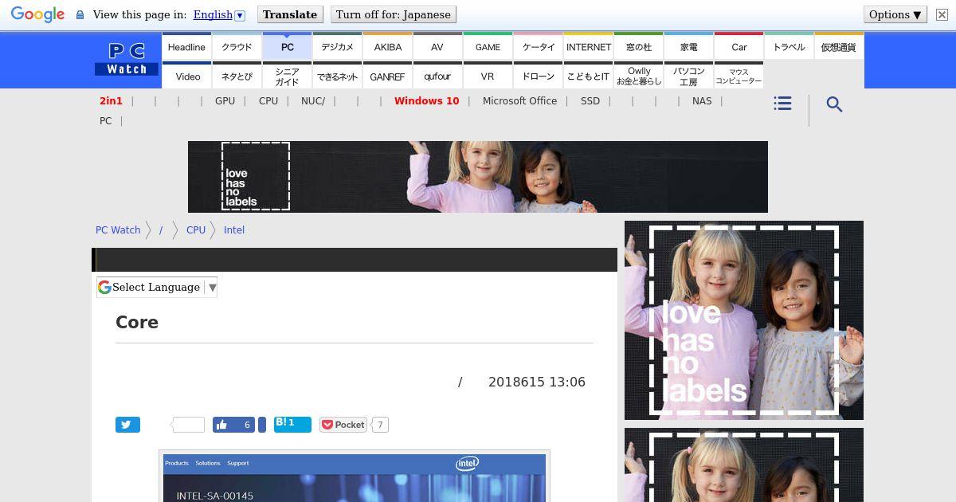Open the マウスコンピューター tab

pos(739,76)
